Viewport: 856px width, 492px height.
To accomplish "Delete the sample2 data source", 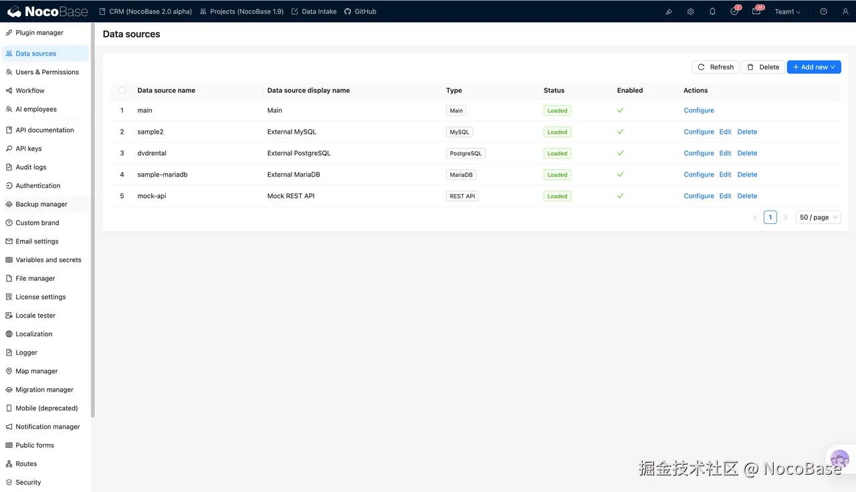I will coord(747,132).
